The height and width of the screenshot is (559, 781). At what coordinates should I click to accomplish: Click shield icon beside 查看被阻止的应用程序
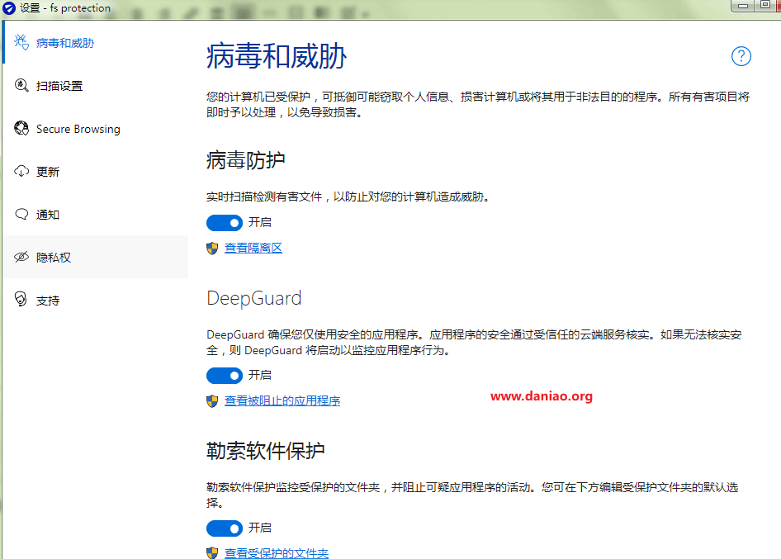click(212, 401)
